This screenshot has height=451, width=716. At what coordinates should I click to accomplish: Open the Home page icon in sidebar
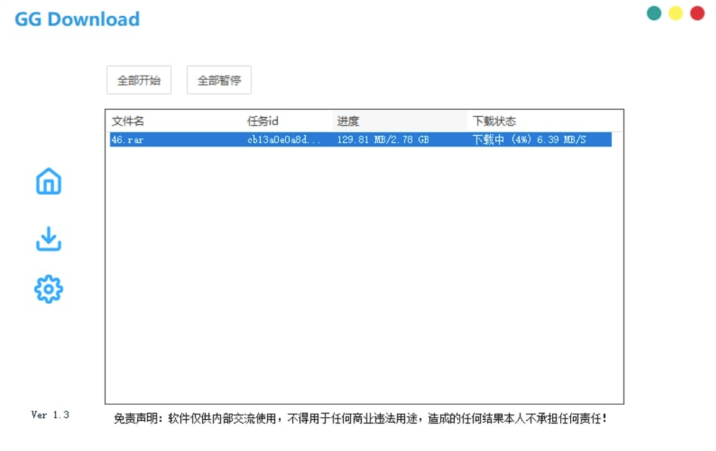coord(48,181)
